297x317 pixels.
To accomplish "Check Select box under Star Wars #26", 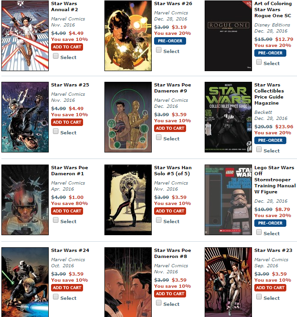I will click(x=159, y=50).
